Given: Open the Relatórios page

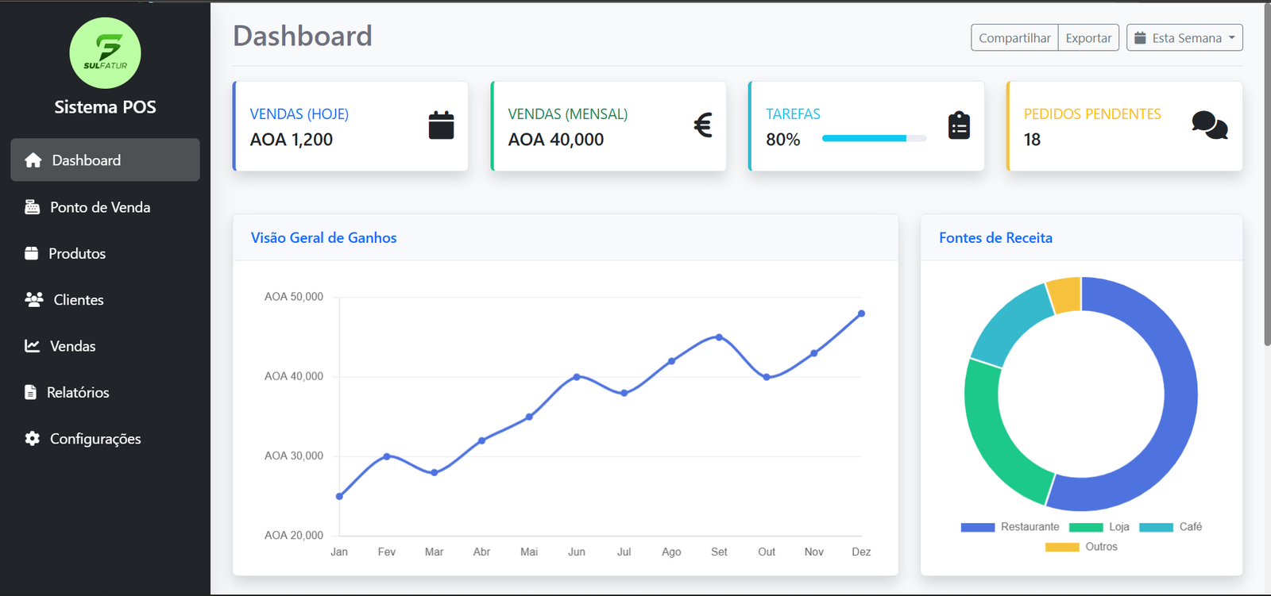Looking at the screenshot, I should (105, 392).
